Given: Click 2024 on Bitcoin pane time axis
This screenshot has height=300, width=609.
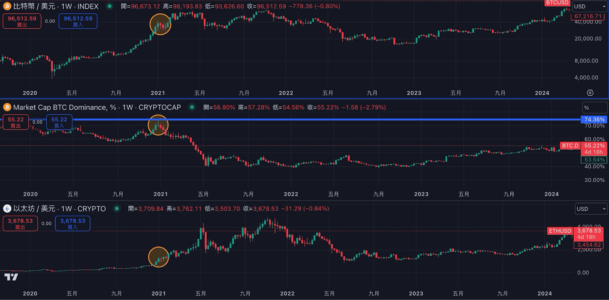Looking at the screenshot, I should pos(542,93).
